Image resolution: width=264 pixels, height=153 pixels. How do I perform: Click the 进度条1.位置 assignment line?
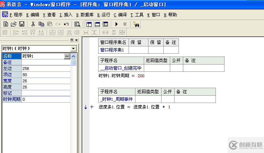click(134, 107)
